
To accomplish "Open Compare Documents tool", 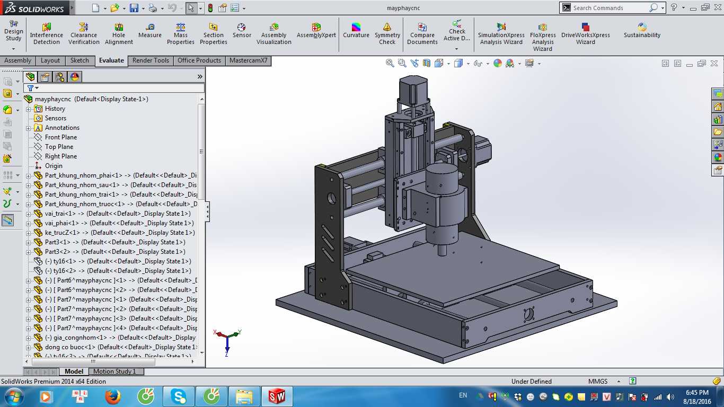I will [x=422, y=34].
